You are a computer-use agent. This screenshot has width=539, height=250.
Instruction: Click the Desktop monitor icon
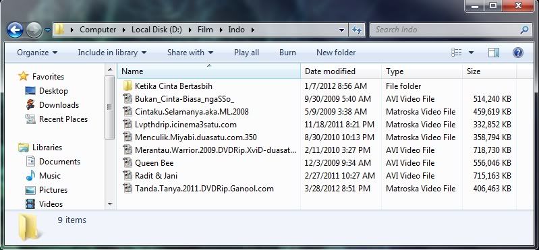(x=30, y=91)
